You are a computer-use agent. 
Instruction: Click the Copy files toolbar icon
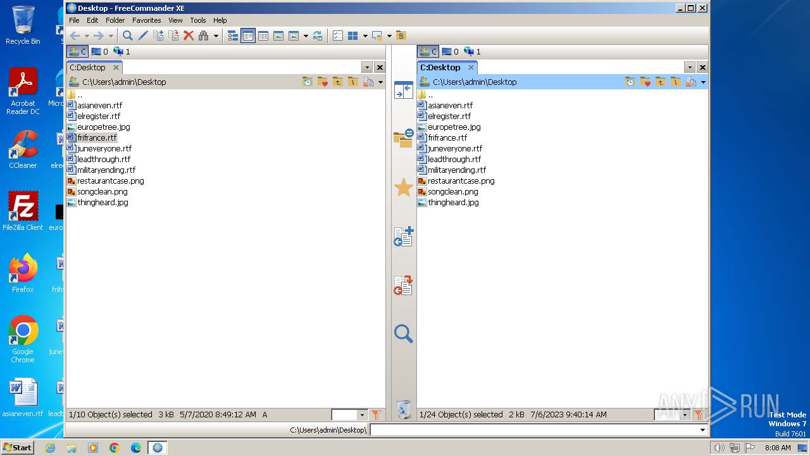158,36
